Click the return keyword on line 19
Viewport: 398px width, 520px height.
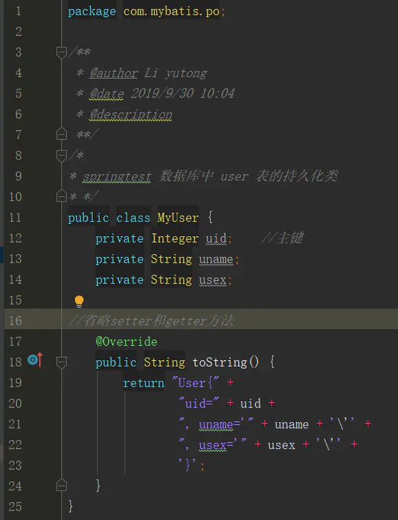(x=144, y=383)
